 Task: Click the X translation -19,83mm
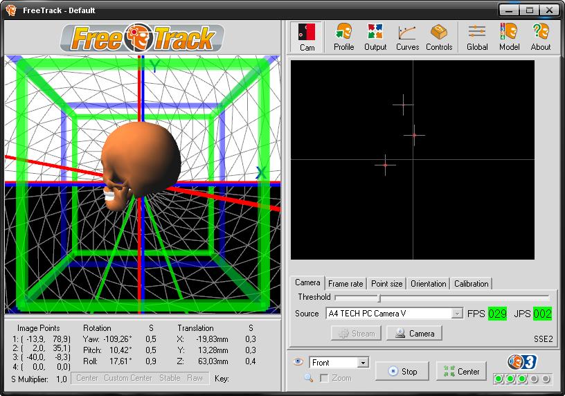[212, 339]
